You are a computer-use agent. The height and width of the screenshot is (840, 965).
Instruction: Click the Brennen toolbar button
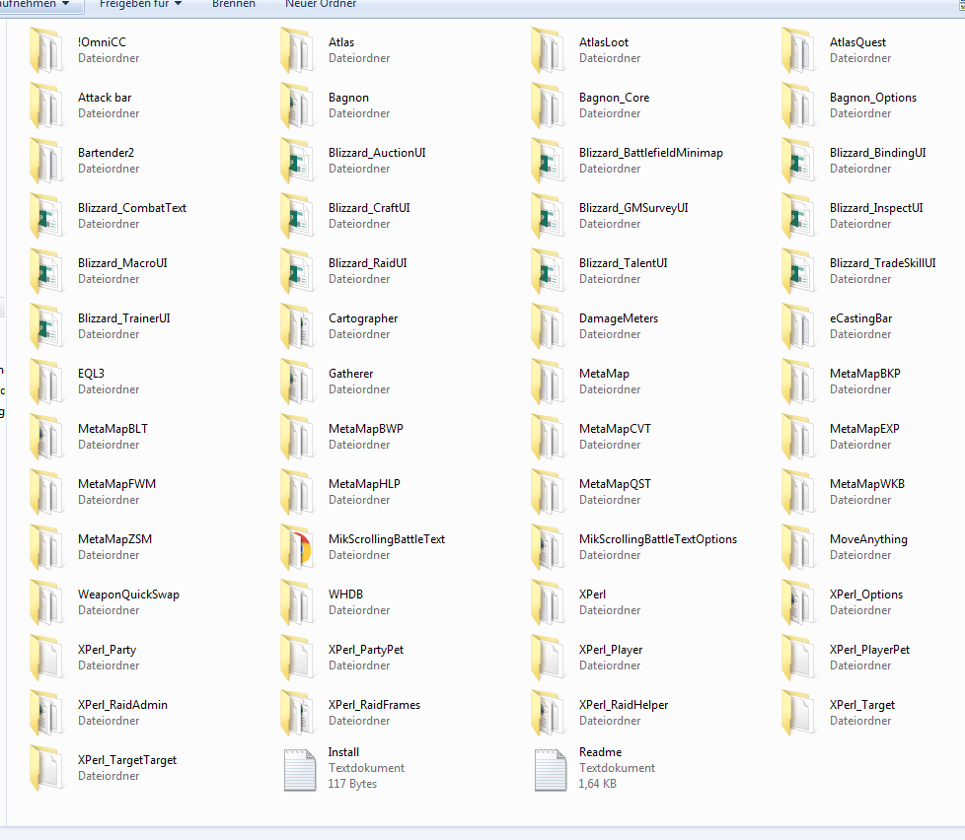pos(234,4)
